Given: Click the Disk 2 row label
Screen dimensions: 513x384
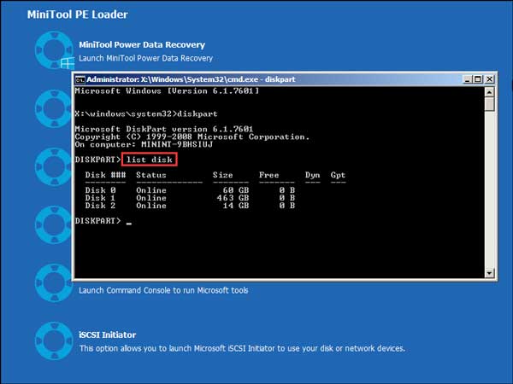Looking at the screenshot, I should point(100,206).
